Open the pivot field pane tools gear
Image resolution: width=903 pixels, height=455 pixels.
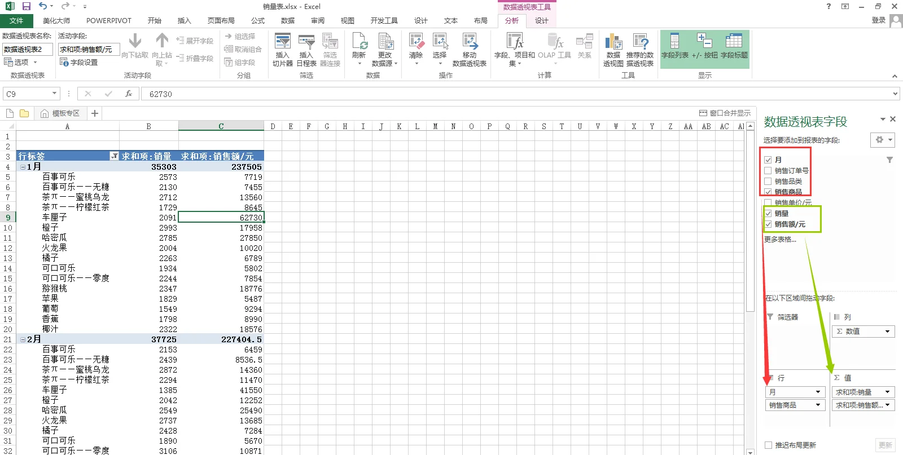tap(883, 140)
